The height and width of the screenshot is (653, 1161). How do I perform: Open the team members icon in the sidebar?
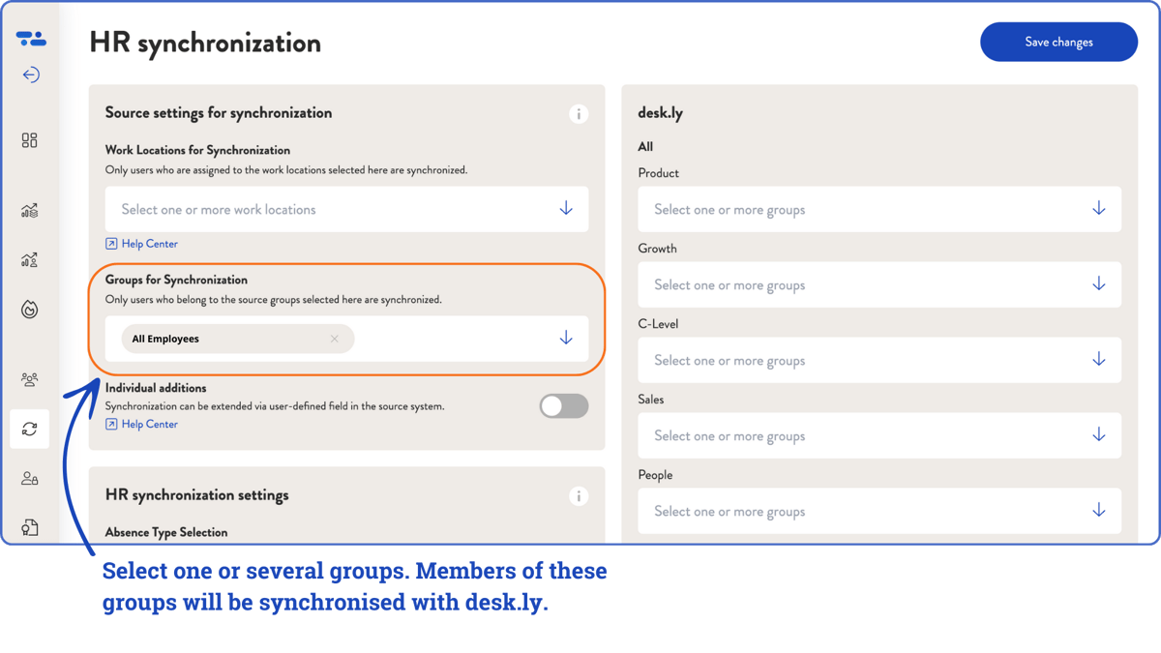click(x=29, y=380)
